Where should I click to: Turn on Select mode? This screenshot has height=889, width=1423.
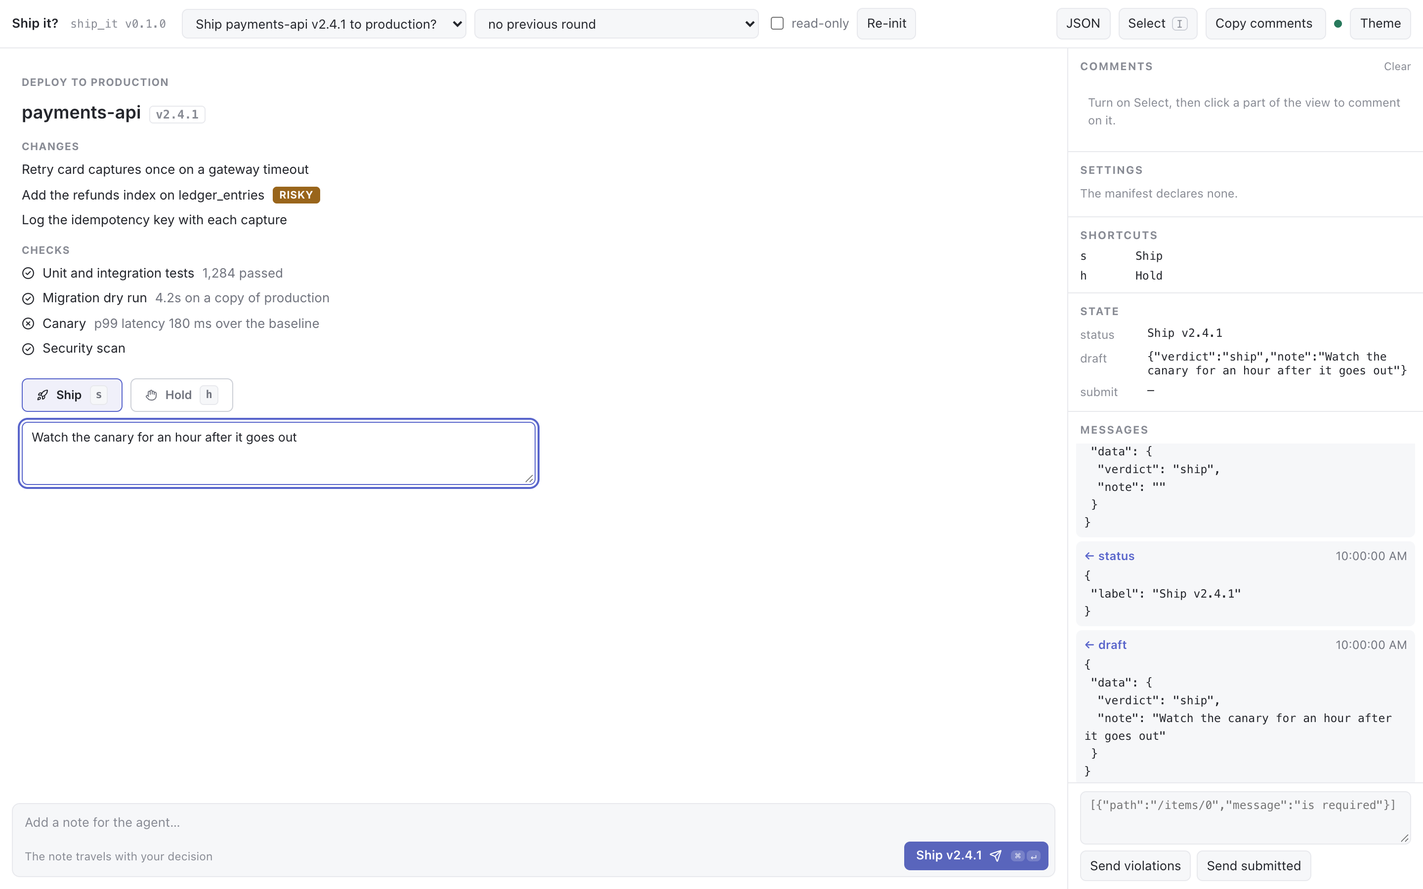tap(1157, 24)
